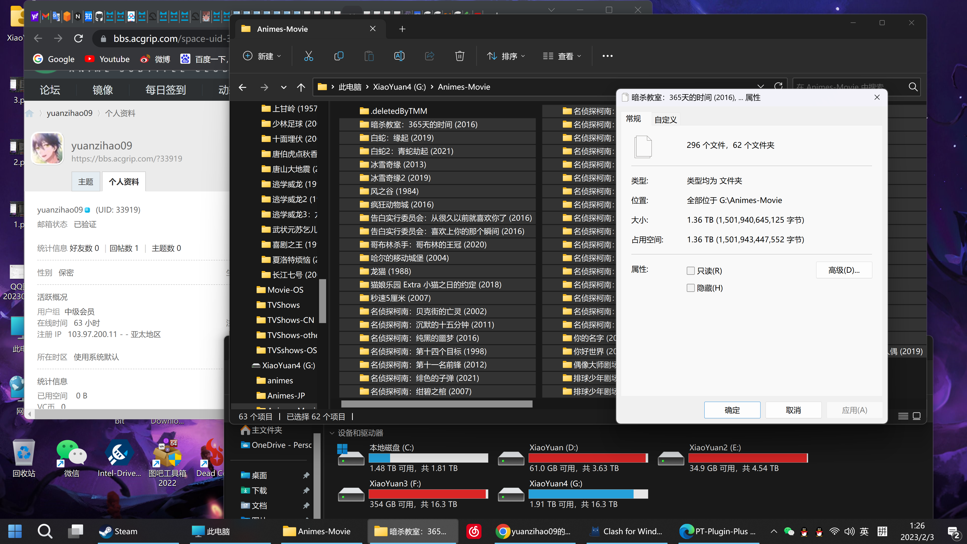The height and width of the screenshot is (544, 967).
Task: Open the 查看 view dropdown
Action: click(x=562, y=56)
